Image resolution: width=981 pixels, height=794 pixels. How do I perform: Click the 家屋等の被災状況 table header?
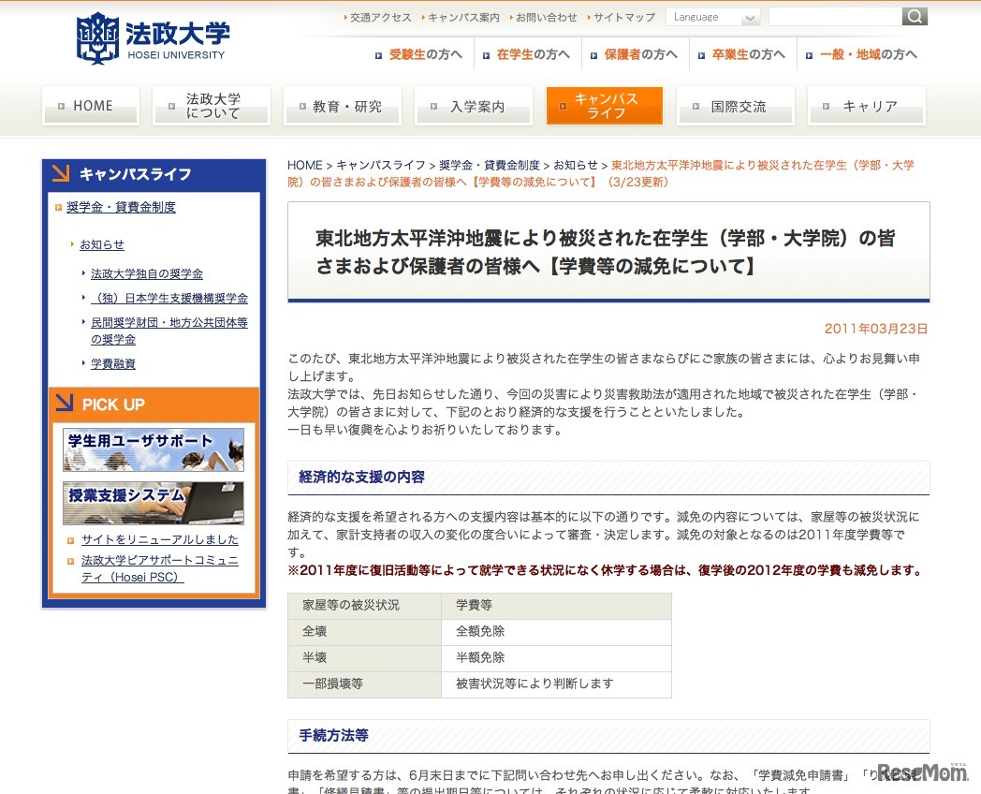pyautogui.click(x=365, y=606)
